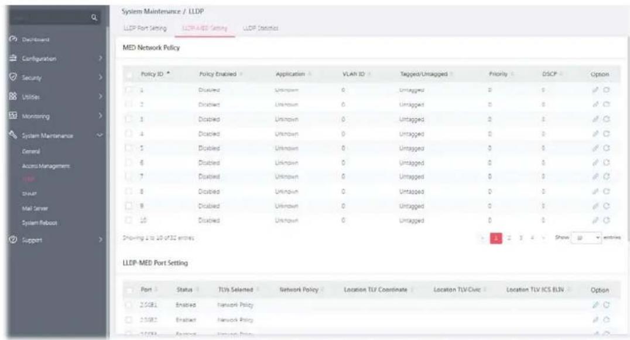The height and width of the screenshot is (340, 630).
Task: Switch to the LLDP Port Setting tab
Action: pyautogui.click(x=145, y=28)
